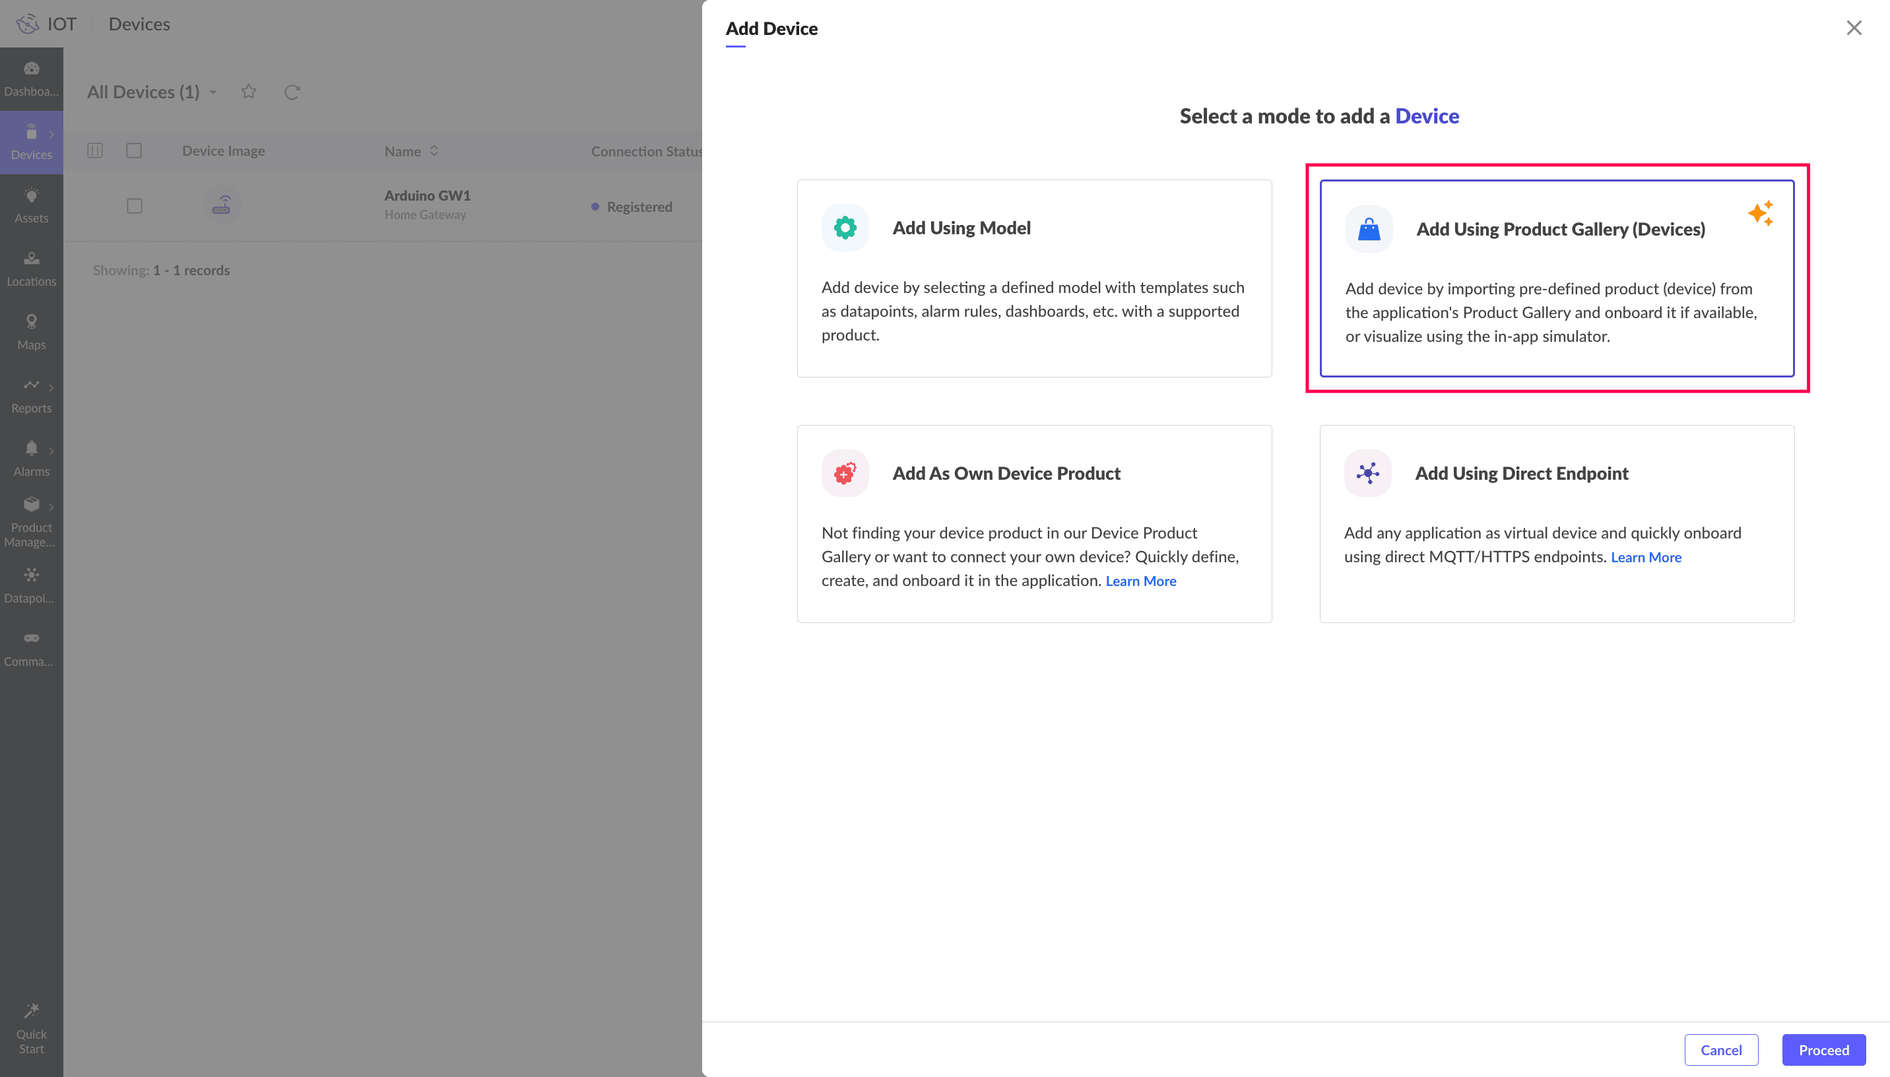
Task: Expand the Reports submenu chevron
Action: click(x=51, y=387)
